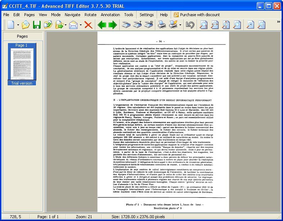The width and height of the screenshot is (283, 221).
Task: Open the Help menu
Action: tap(164, 15)
